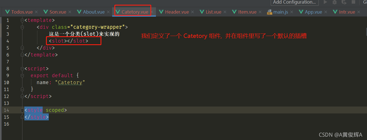Click the Run play icon in toolbar
This screenshot has height=140, width=367.
click(325, 2)
